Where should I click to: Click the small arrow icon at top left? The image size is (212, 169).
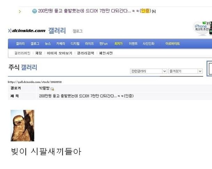pyautogui.click(x=20, y=11)
